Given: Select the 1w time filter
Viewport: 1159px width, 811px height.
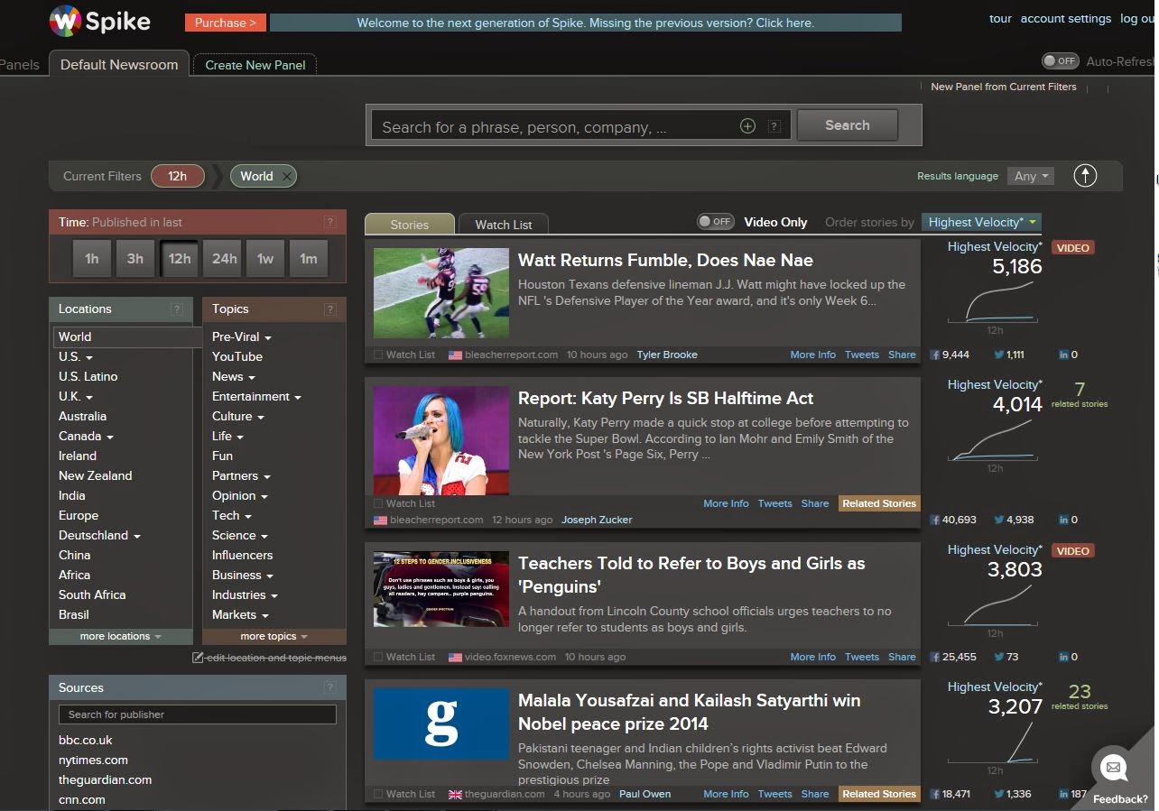Looking at the screenshot, I should 265,259.
